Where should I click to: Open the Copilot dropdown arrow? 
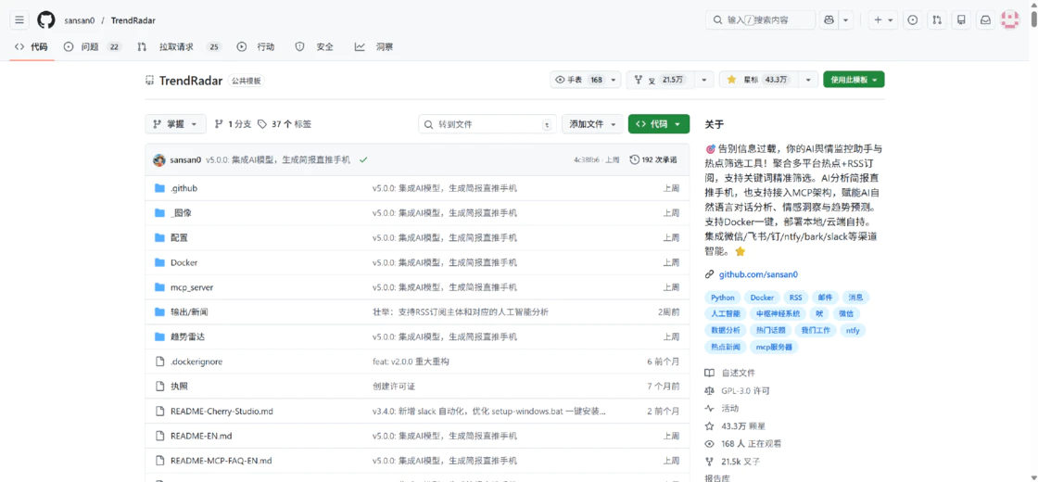click(x=846, y=19)
